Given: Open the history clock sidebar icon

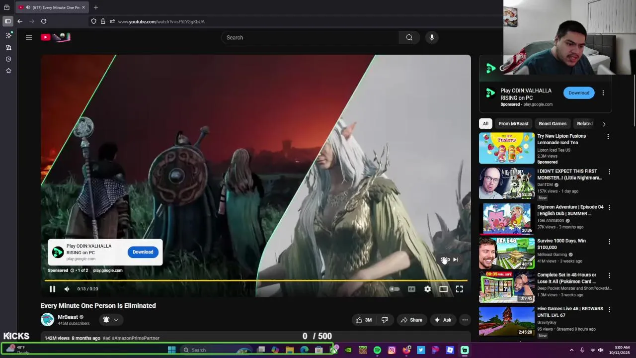Looking at the screenshot, I should point(8,59).
